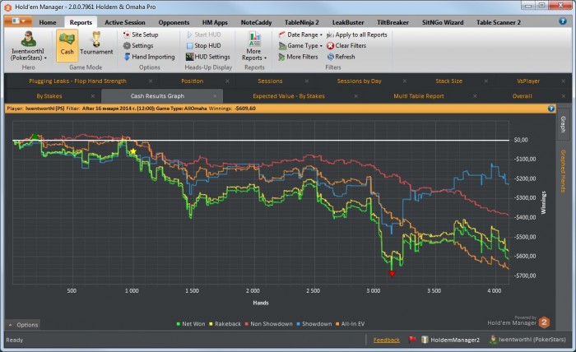Select the Graph side tab

coord(562,124)
